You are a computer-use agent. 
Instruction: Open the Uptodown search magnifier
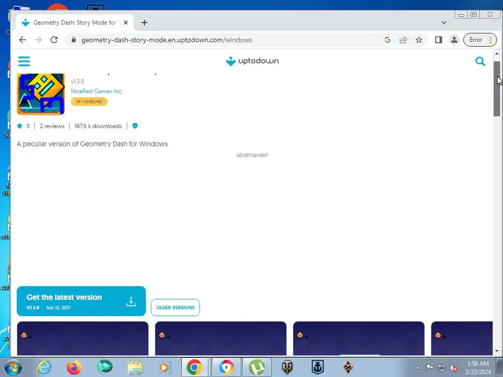480,61
